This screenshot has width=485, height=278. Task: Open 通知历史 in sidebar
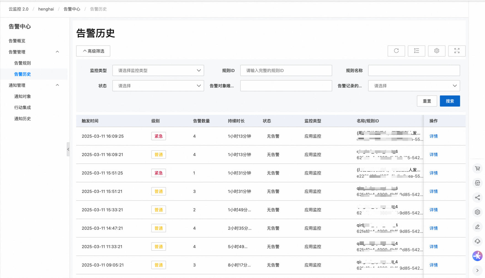click(22, 119)
